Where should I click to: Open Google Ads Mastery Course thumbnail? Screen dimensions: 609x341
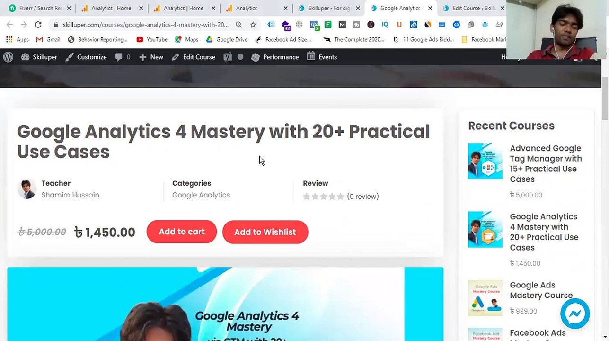pos(485,298)
